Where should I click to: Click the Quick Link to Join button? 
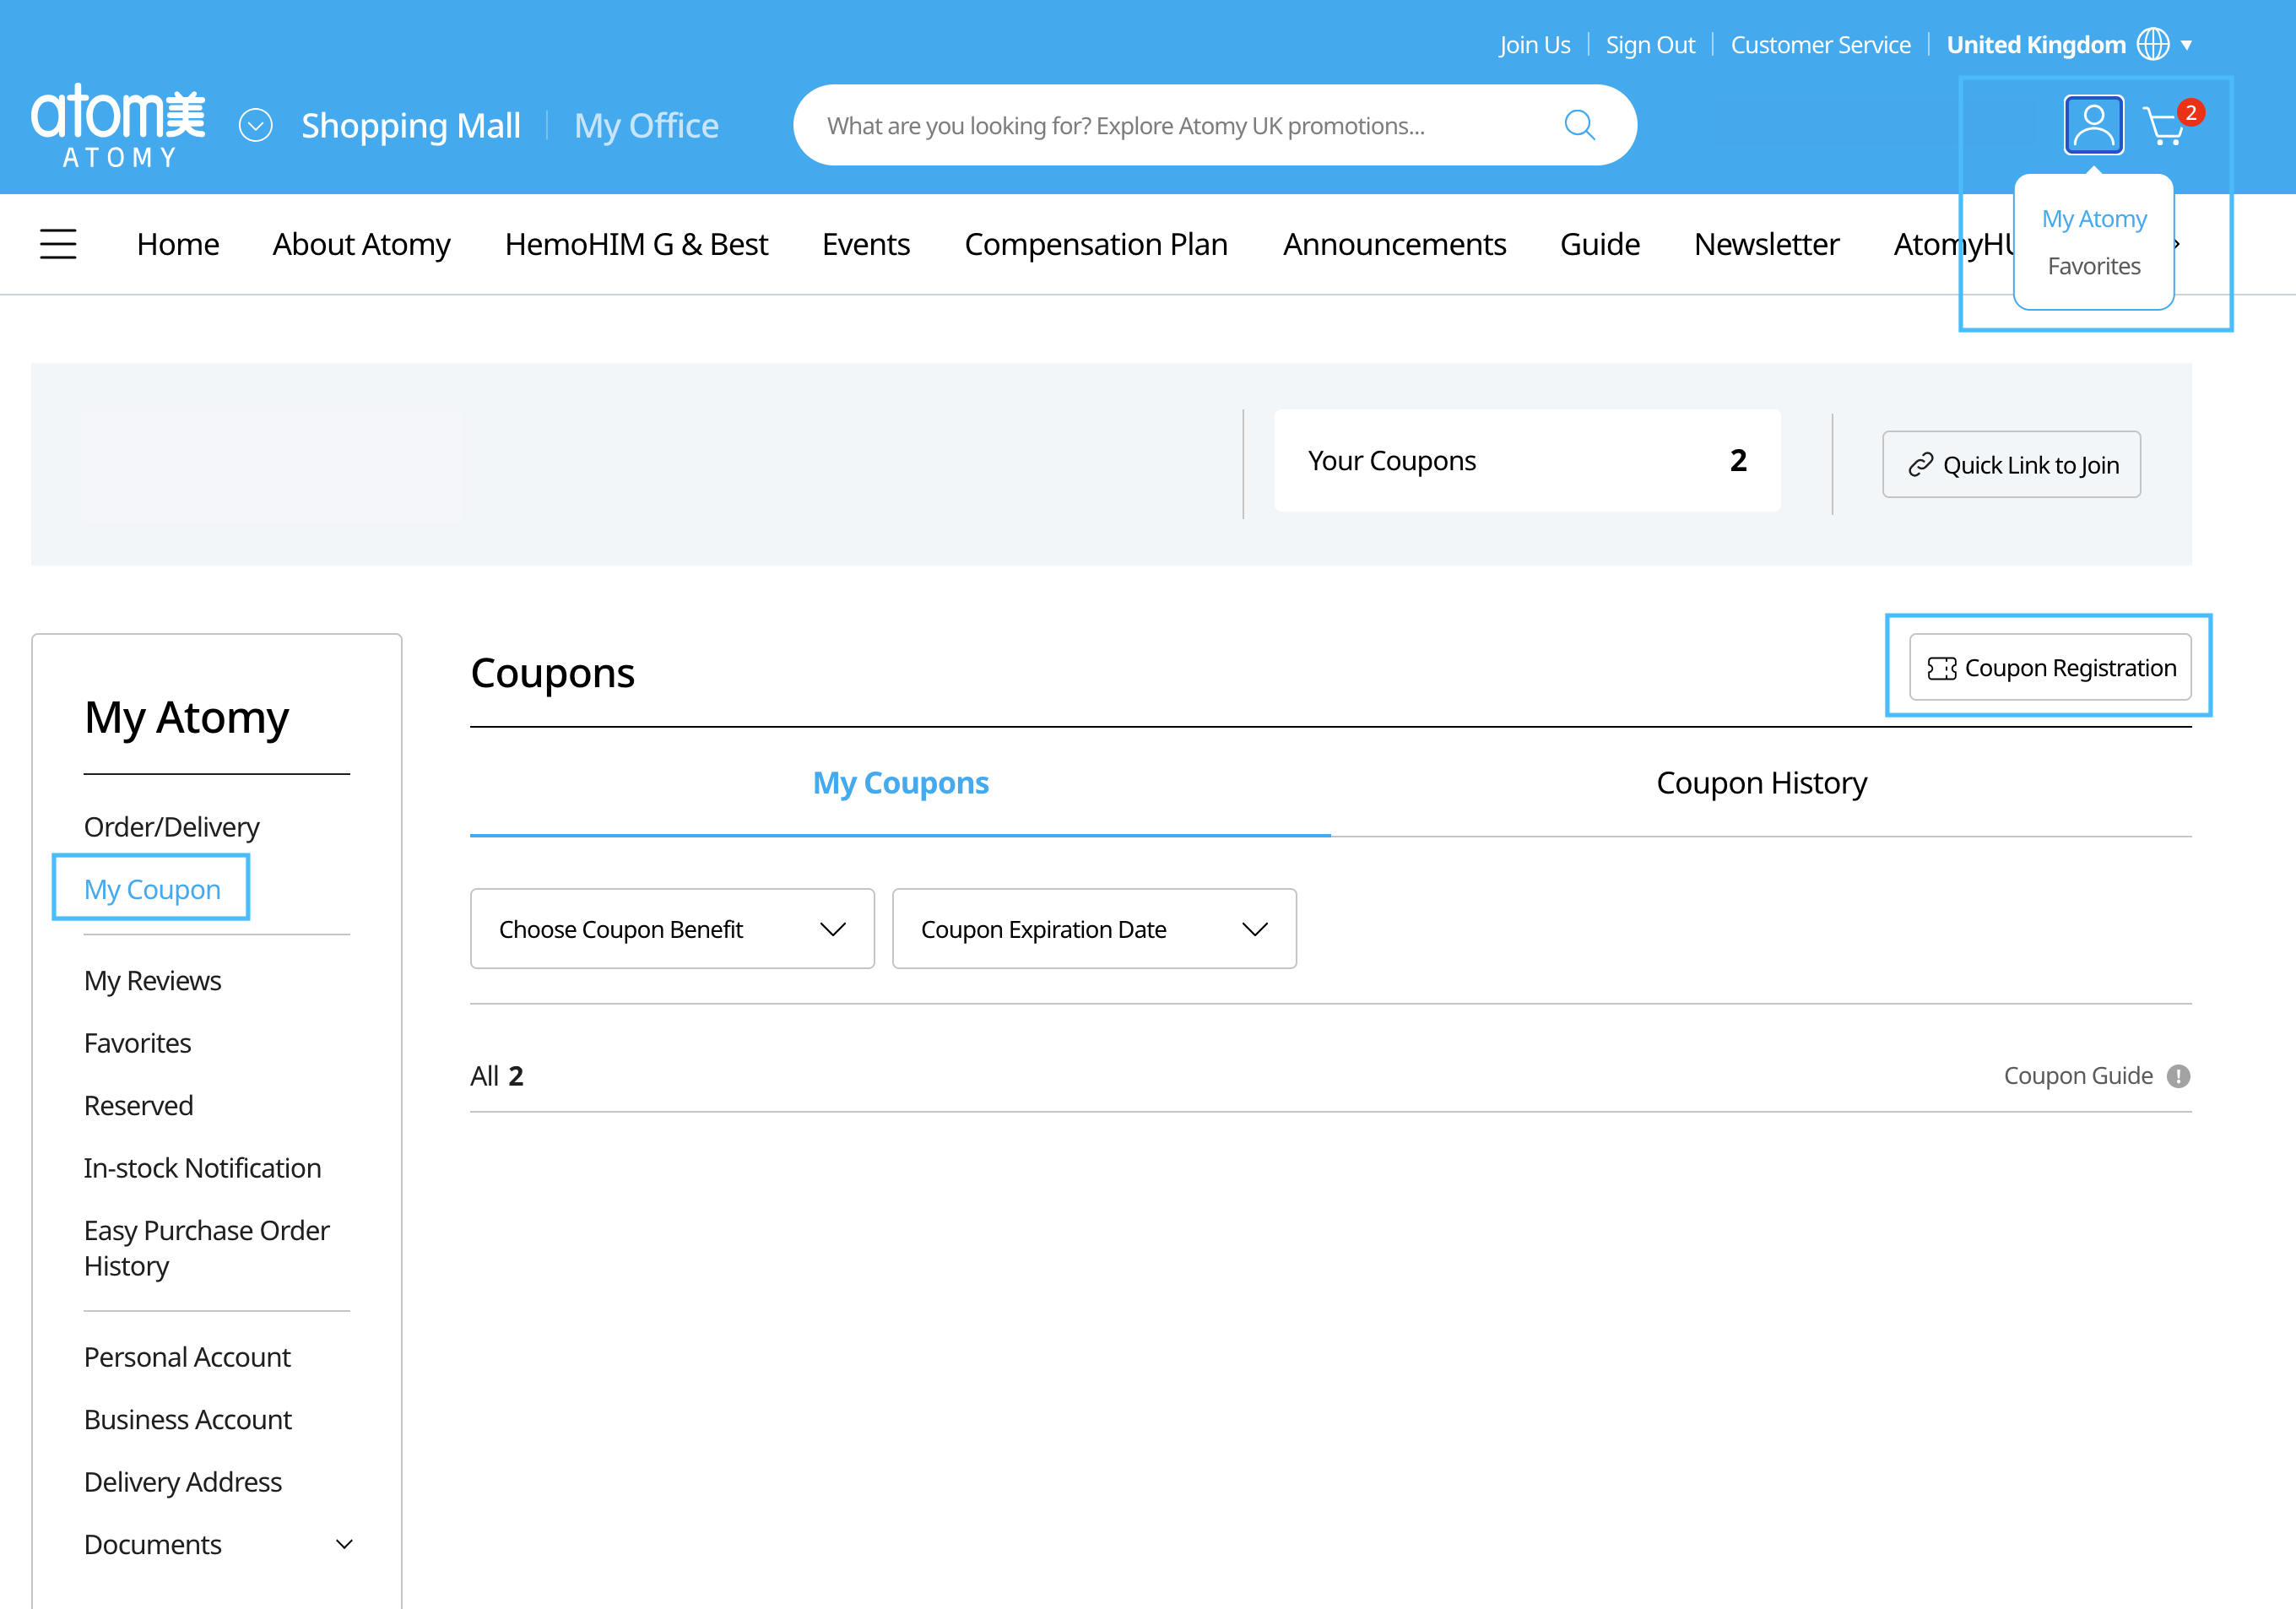coord(2011,465)
